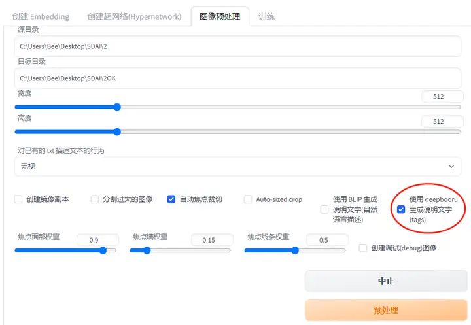Screen dimensions: 471x325
Task: Click the 高度 value box showing 512
Action: tap(442, 122)
